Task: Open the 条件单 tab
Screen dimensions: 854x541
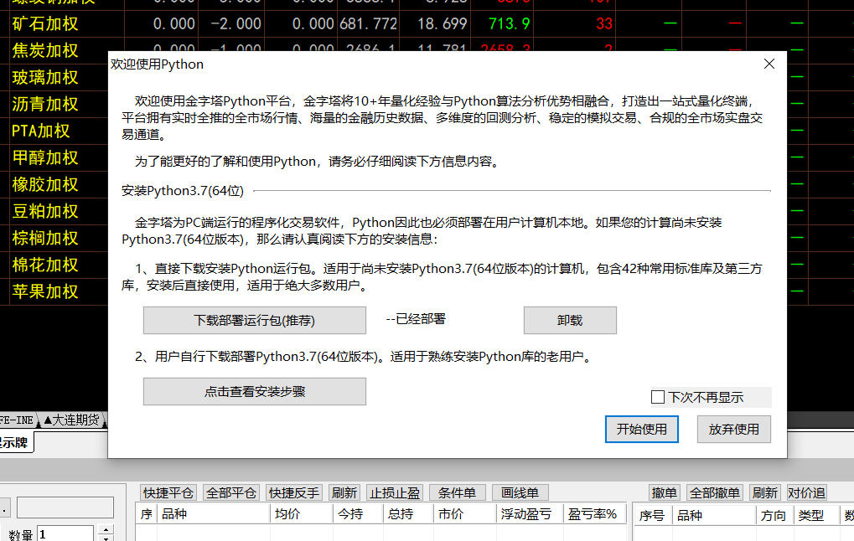Action: (457, 492)
